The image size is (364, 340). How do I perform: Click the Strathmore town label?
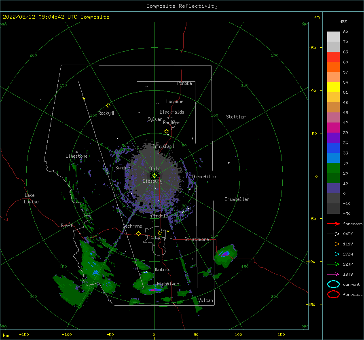(x=197, y=239)
